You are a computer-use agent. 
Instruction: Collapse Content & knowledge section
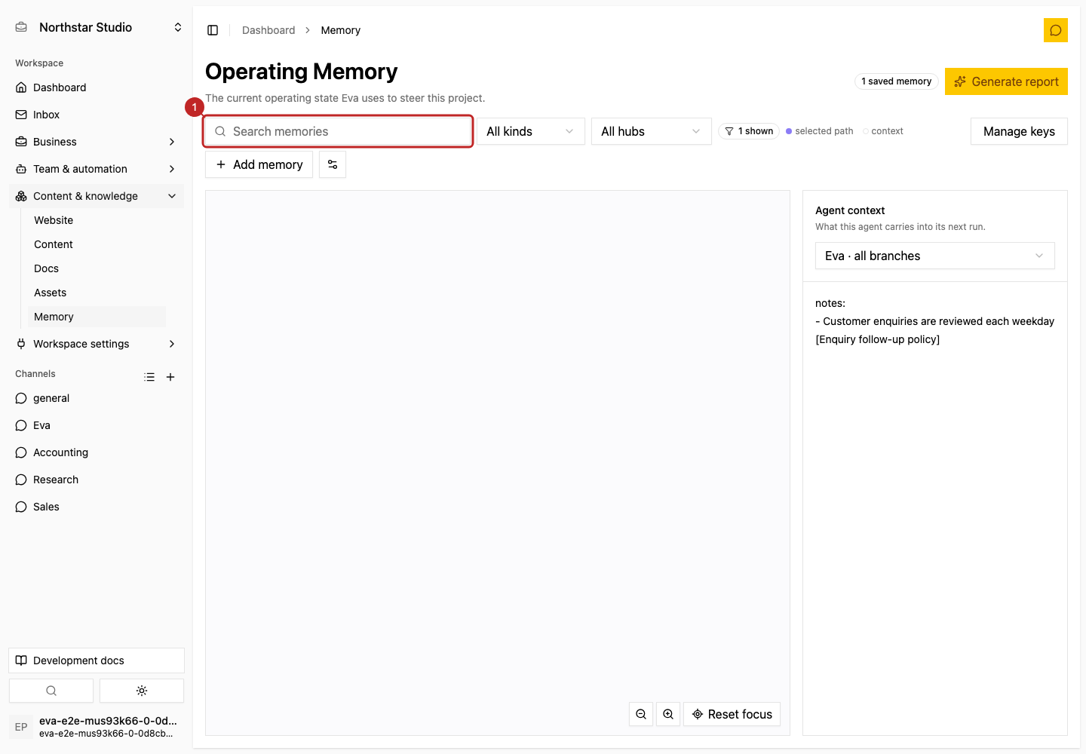pos(97,196)
